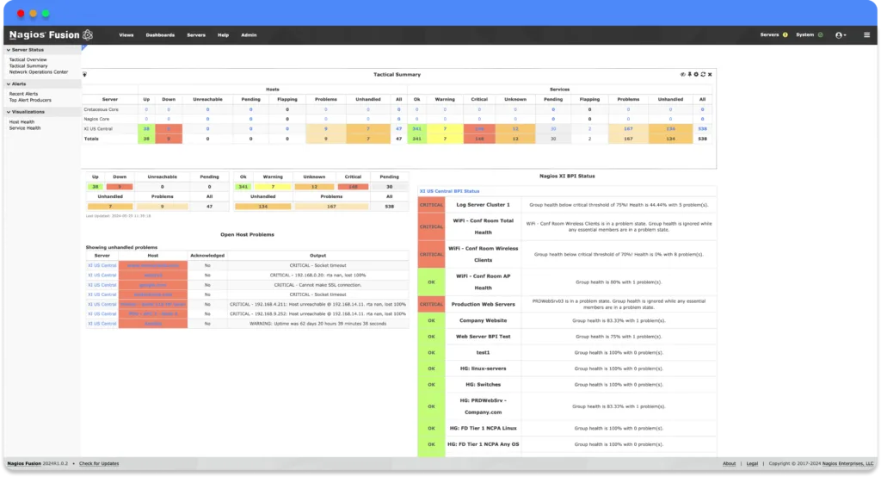Open Host Health visualization

click(22, 122)
